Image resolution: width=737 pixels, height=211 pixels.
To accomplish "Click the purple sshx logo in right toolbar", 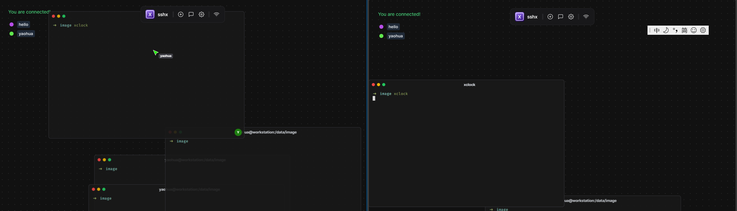I will [519, 17].
